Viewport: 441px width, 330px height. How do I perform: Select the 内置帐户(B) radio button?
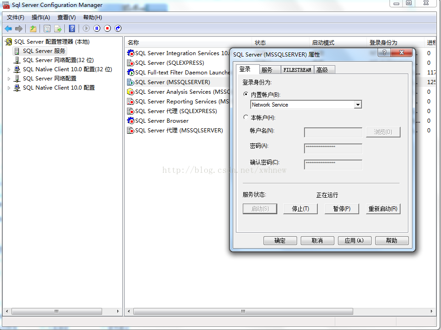[x=246, y=94]
